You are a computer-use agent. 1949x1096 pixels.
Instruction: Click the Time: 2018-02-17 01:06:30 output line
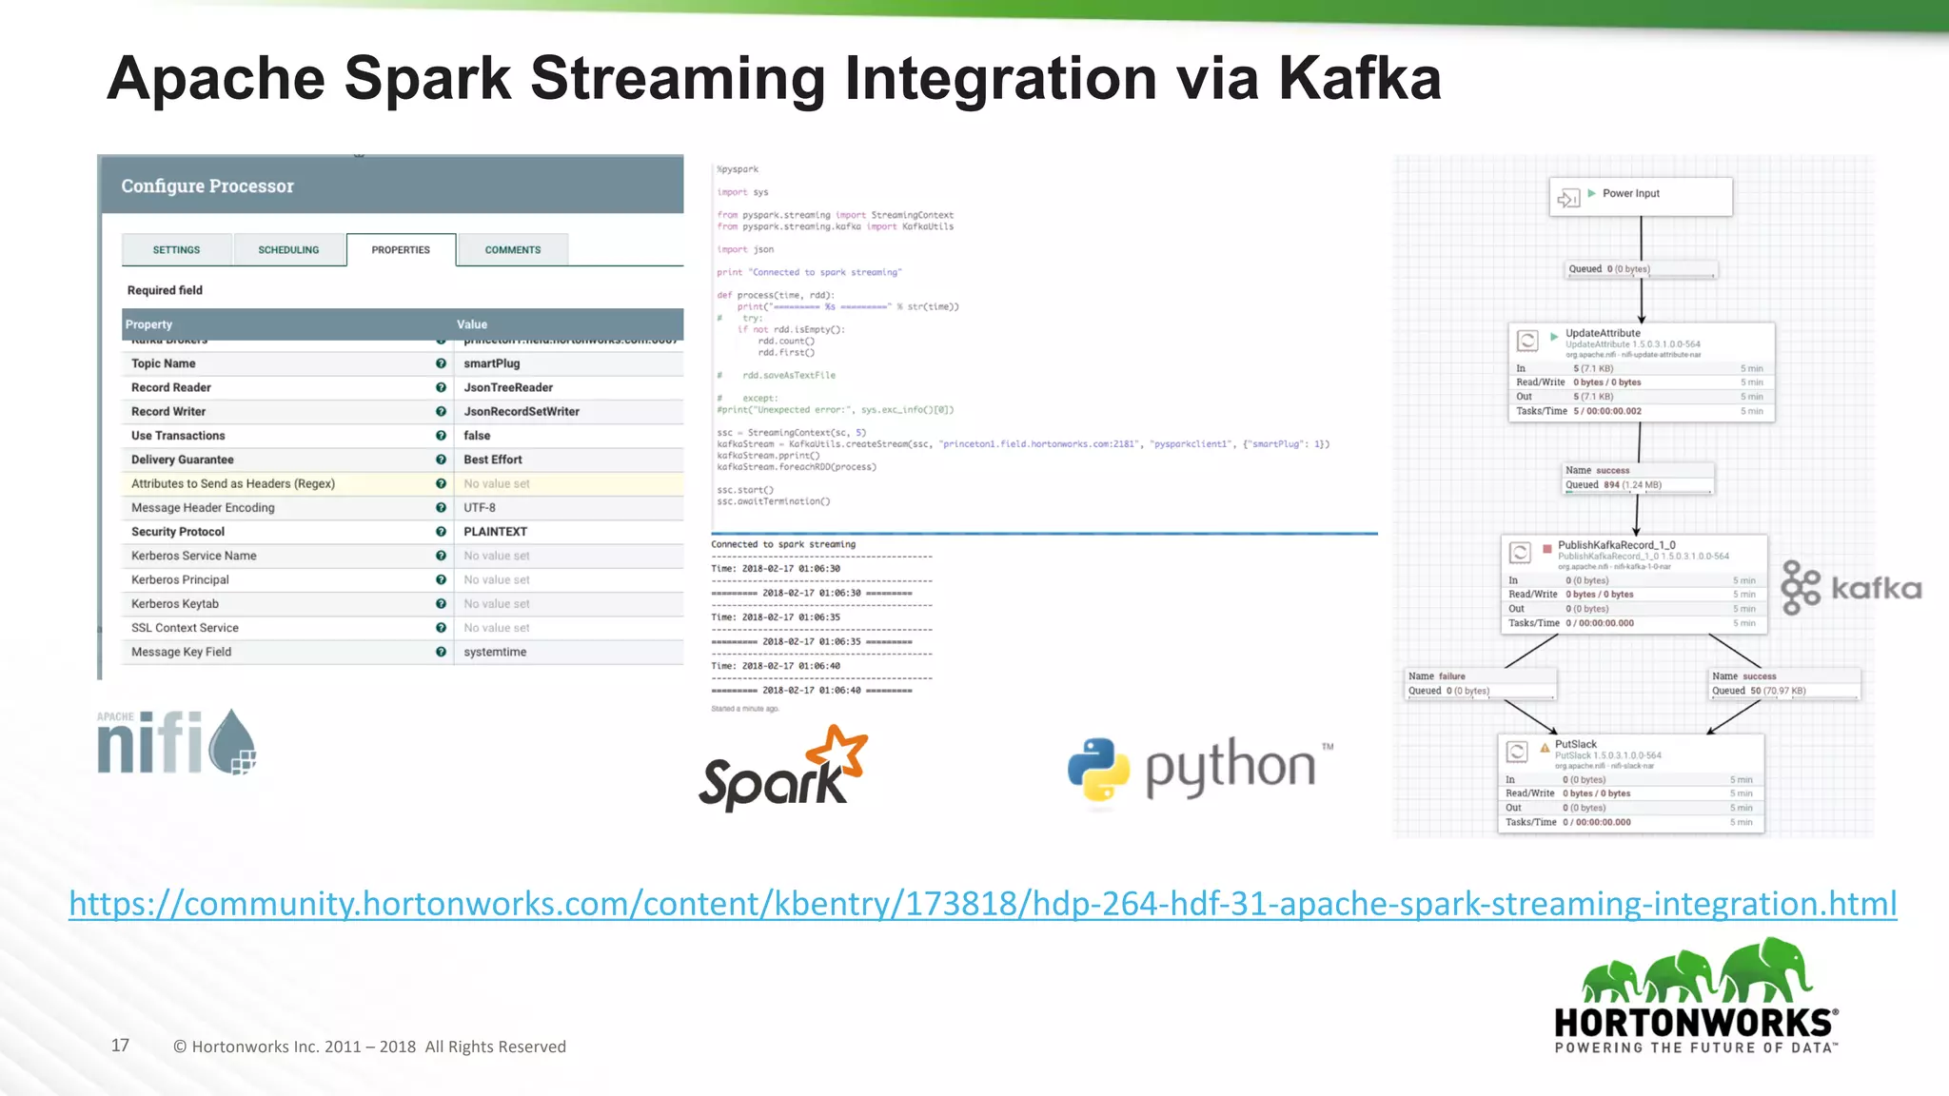776,568
